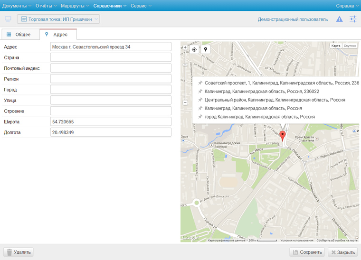Expand the Торговая точка: ИП Гришичкин dropdown

[58, 19]
